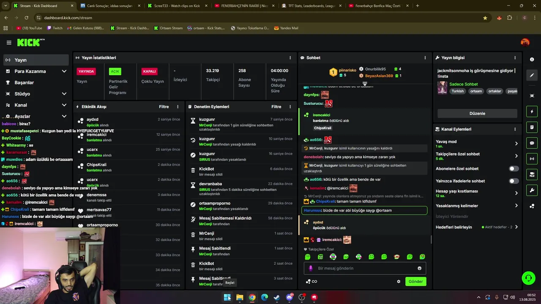Click the focus frame icon in right rail
Screen dimensions: 541x304
[x=532, y=96]
